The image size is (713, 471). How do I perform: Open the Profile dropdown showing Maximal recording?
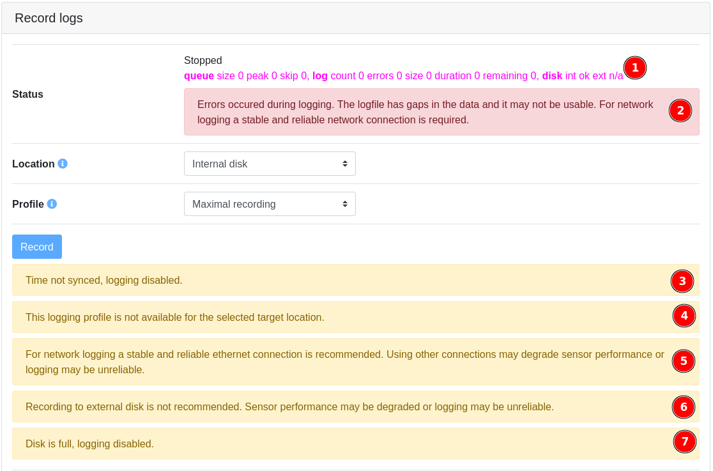click(270, 204)
